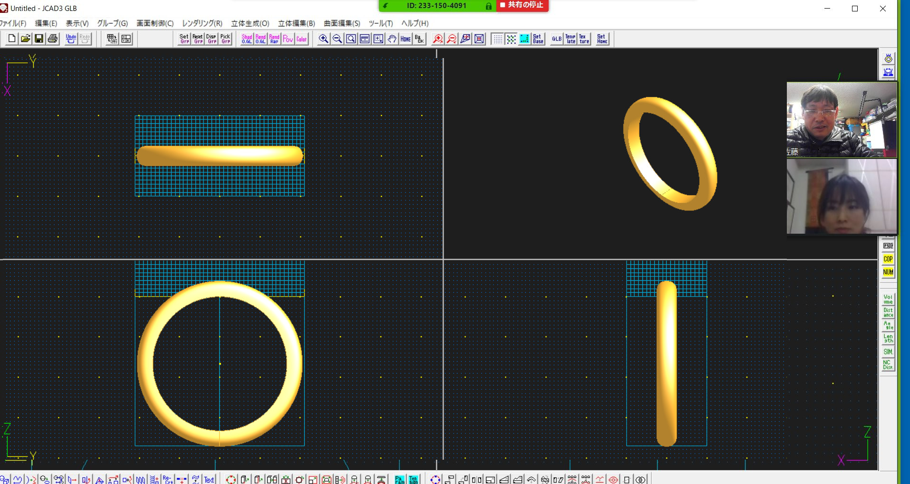Click the red zoom-out magnifier icon
Screen dimensions: 910x484
pos(452,39)
